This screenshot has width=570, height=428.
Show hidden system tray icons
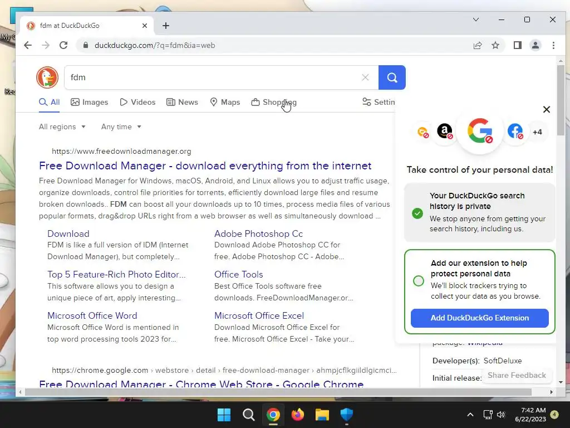(470, 415)
